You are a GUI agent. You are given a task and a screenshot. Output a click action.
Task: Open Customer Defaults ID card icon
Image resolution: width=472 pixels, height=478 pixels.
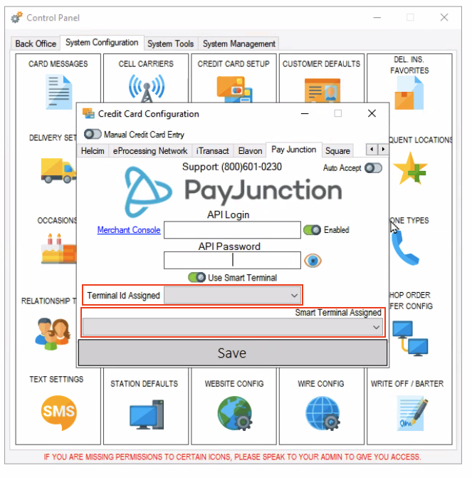pos(322,90)
